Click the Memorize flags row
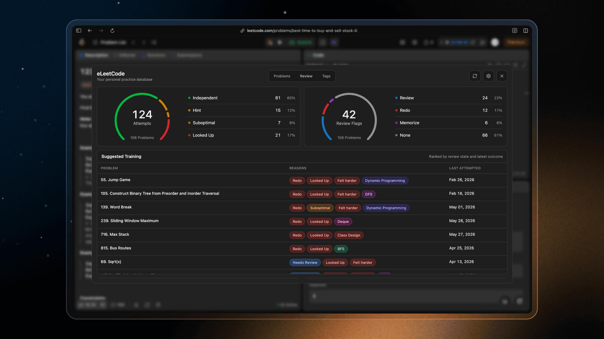 pyautogui.click(x=449, y=123)
